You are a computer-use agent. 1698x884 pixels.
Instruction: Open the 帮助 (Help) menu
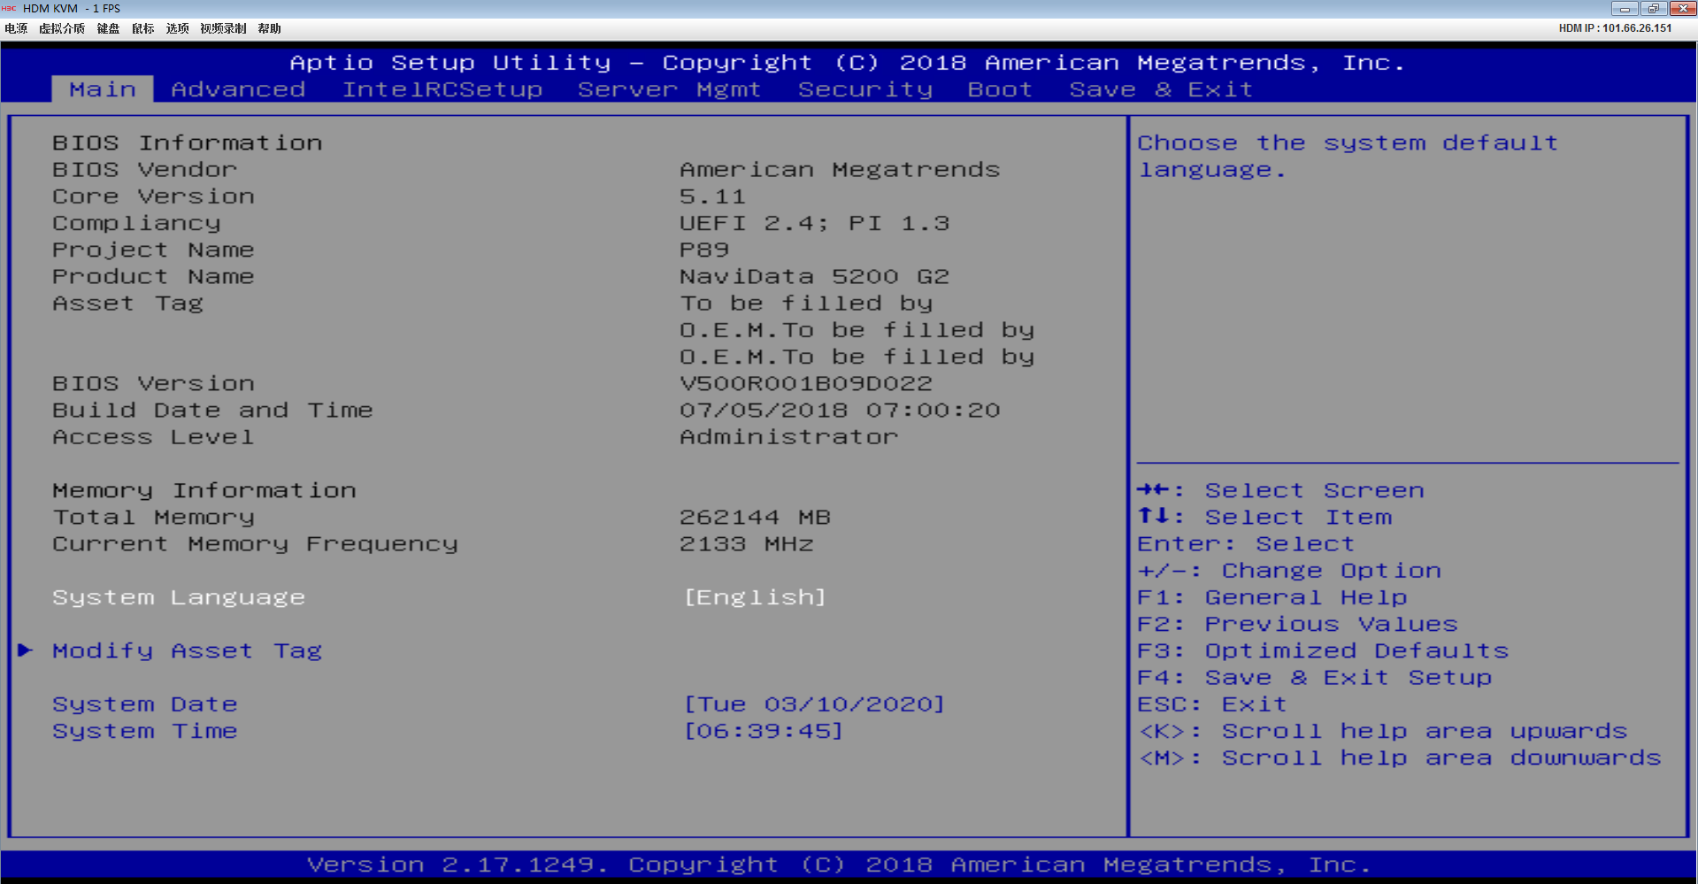(269, 28)
